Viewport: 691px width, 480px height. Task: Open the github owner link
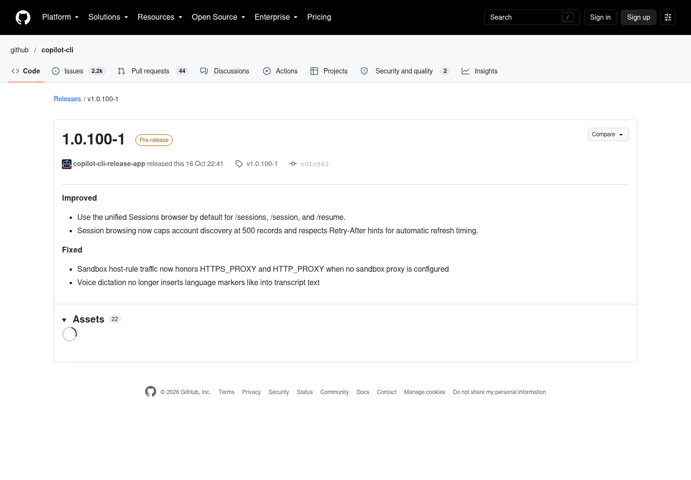(x=20, y=50)
